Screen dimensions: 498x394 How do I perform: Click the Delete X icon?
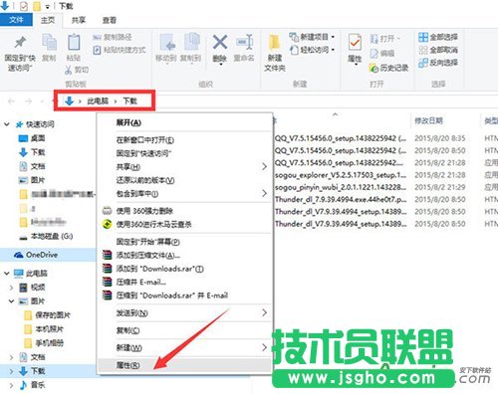220,43
